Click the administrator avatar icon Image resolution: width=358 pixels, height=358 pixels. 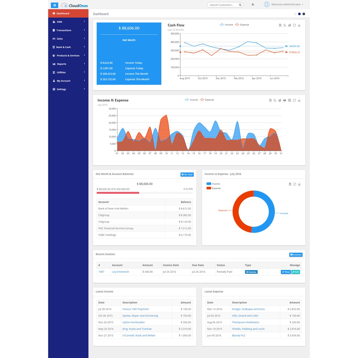click(267, 4)
